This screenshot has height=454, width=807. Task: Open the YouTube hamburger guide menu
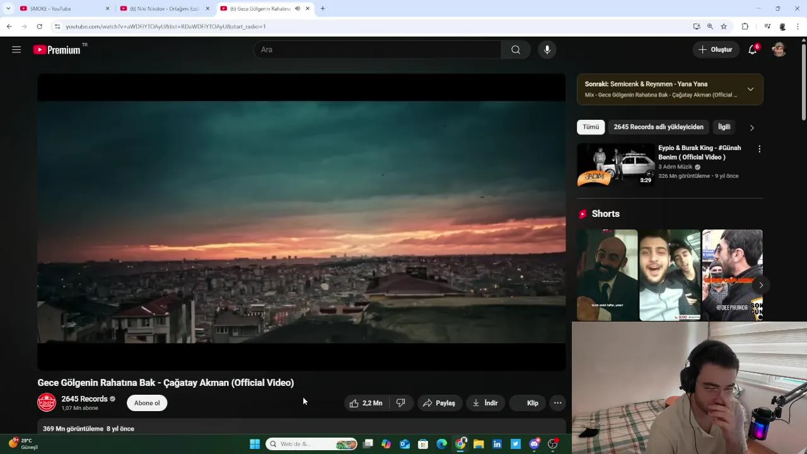tap(16, 50)
